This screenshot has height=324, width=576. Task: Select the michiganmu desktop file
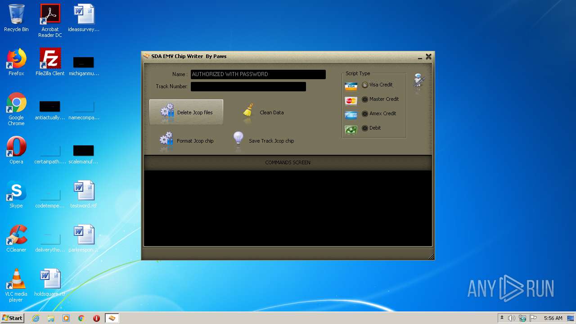click(x=84, y=66)
